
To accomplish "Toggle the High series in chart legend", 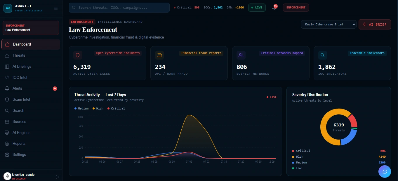I will [x=98, y=108].
